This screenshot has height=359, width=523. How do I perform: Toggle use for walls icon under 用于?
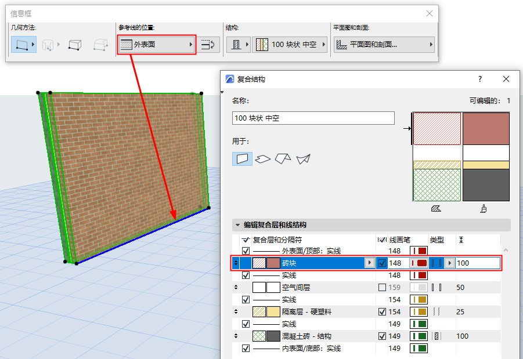click(x=242, y=159)
